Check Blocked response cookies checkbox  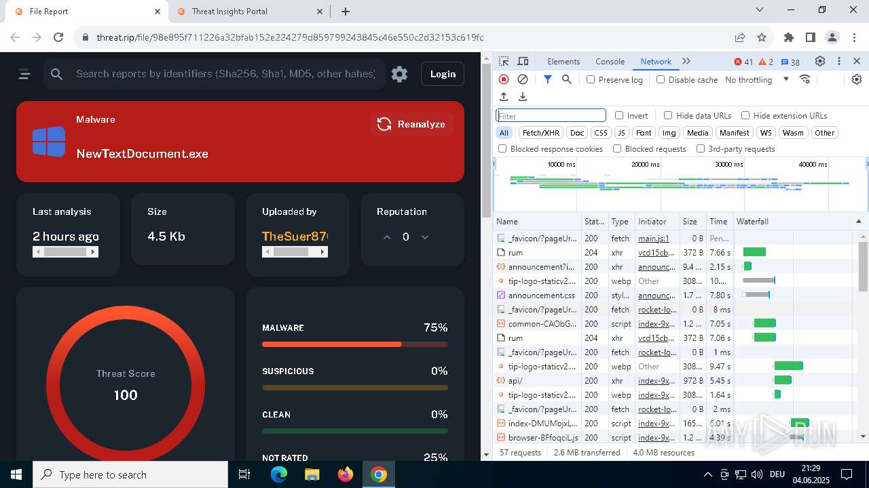[502, 148]
